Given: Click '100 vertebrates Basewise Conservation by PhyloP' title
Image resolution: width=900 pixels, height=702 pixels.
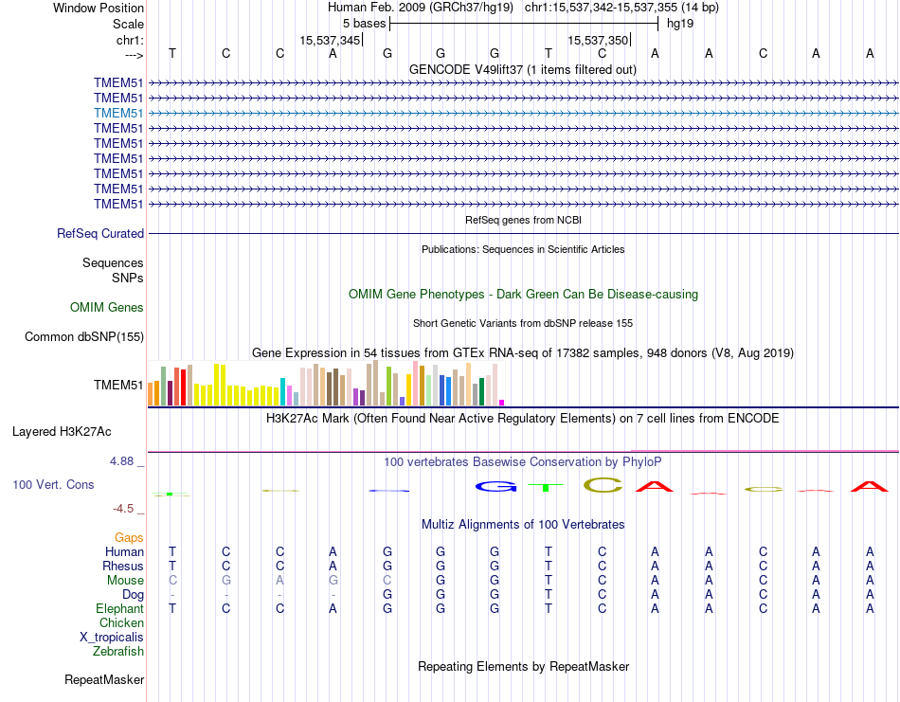Looking at the screenshot, I should pos(523,462).
